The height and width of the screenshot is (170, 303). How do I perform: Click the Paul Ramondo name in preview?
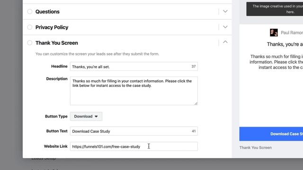[292, 33]
